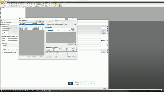Image resolution: width=164 pixels, height=92 pixels.
Task: Adjust the audio level slider on recording bar
Action: pyautogui.click(x=87, y=84)
